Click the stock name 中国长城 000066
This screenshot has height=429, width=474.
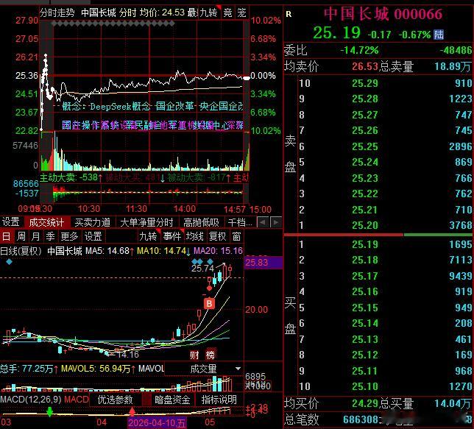tap(383, 13)
